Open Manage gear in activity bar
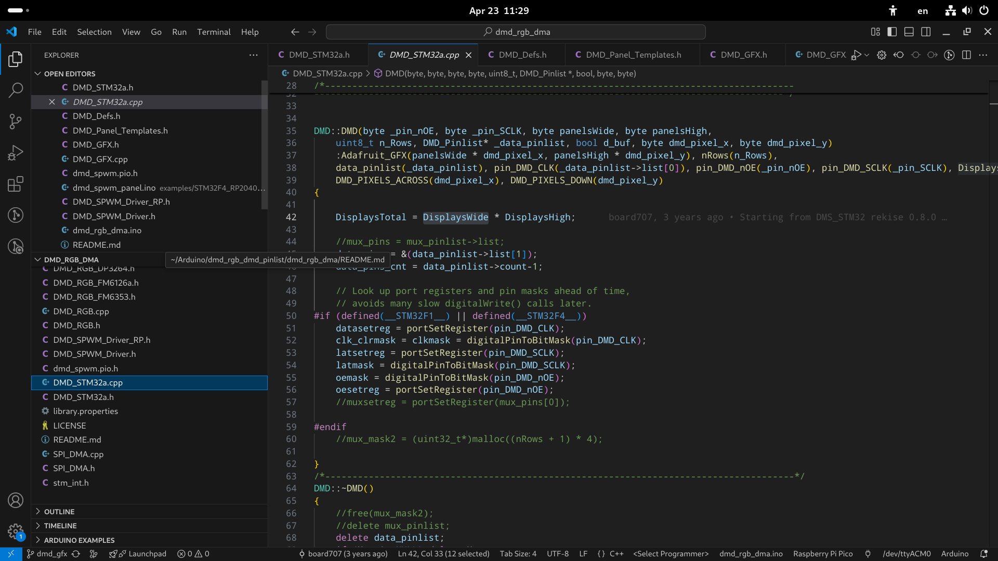Image resolution: width=998 pixels, height=561 pixels. coord(16,531)
